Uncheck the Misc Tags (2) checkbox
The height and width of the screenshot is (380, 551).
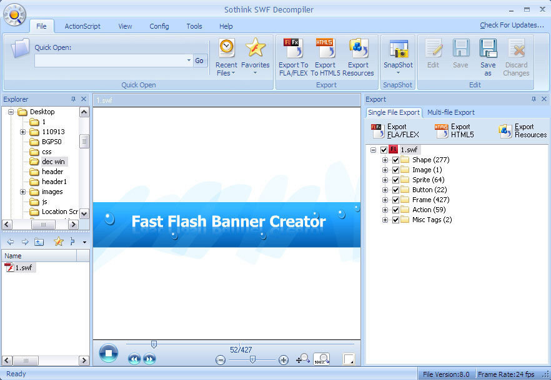point(395,220)
